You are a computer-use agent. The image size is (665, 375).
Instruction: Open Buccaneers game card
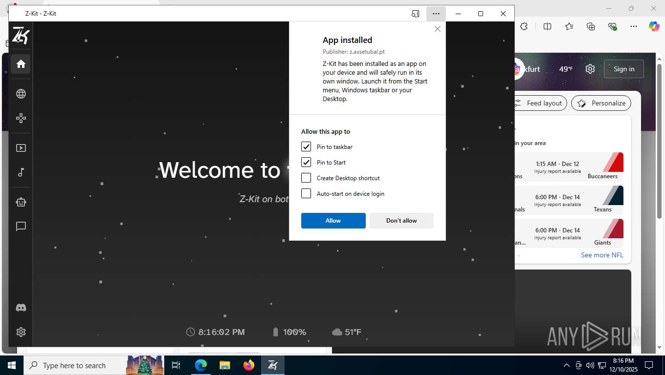pos(569,167)
